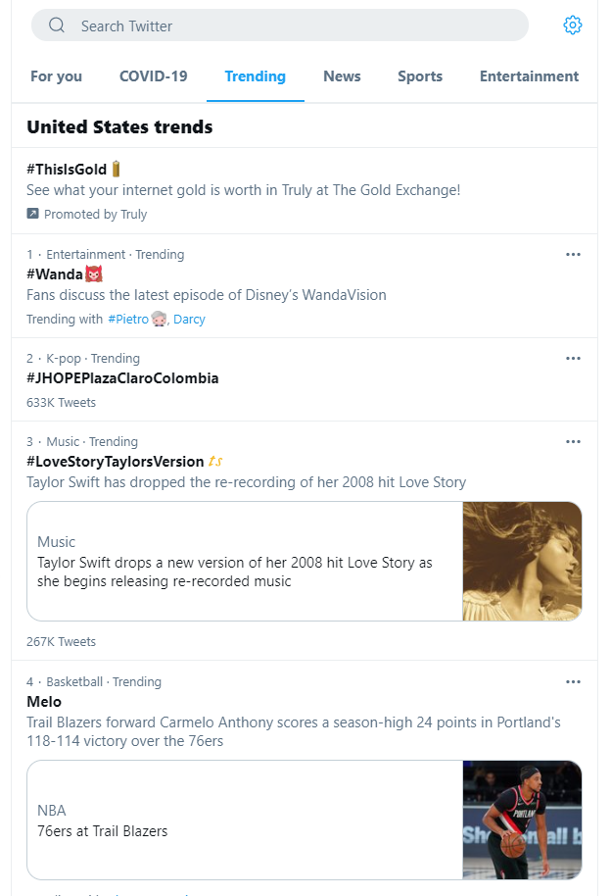Click the Trail Blazers player thumbnail

click(x=522, y=820)
